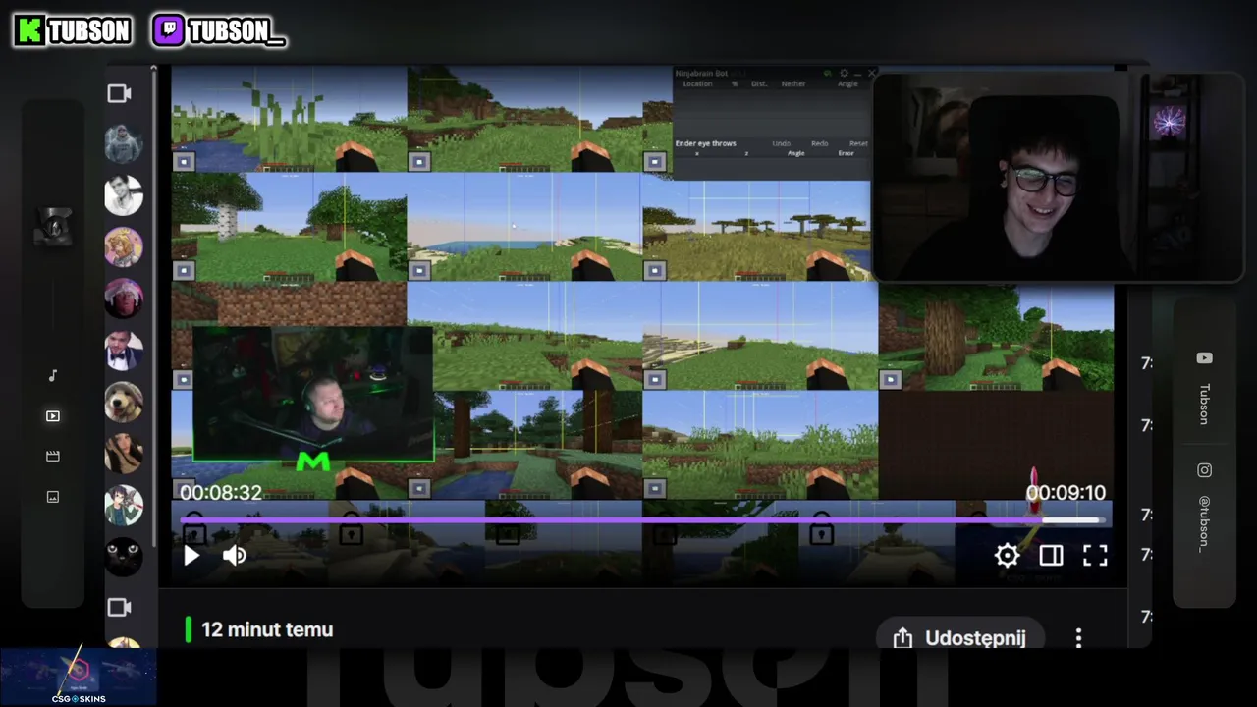Click lock icon on the sugar cane instance
Image resolution: width=1257 pixels, height=707 pixels.
pyautogui.click(x=184, y=161)
